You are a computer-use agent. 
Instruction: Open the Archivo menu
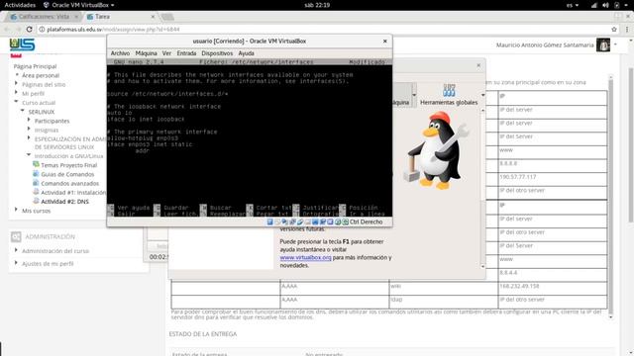[120, 53]
